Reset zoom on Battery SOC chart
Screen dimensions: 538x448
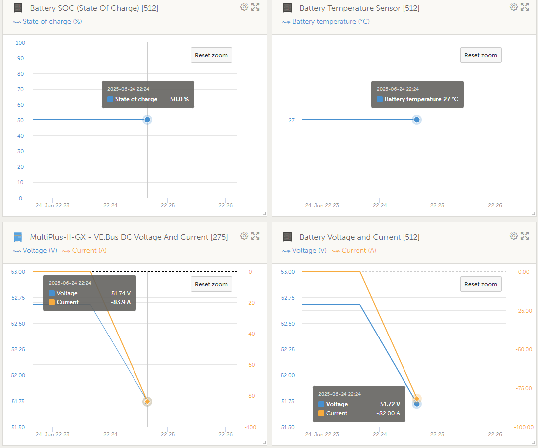coord(211,55)
